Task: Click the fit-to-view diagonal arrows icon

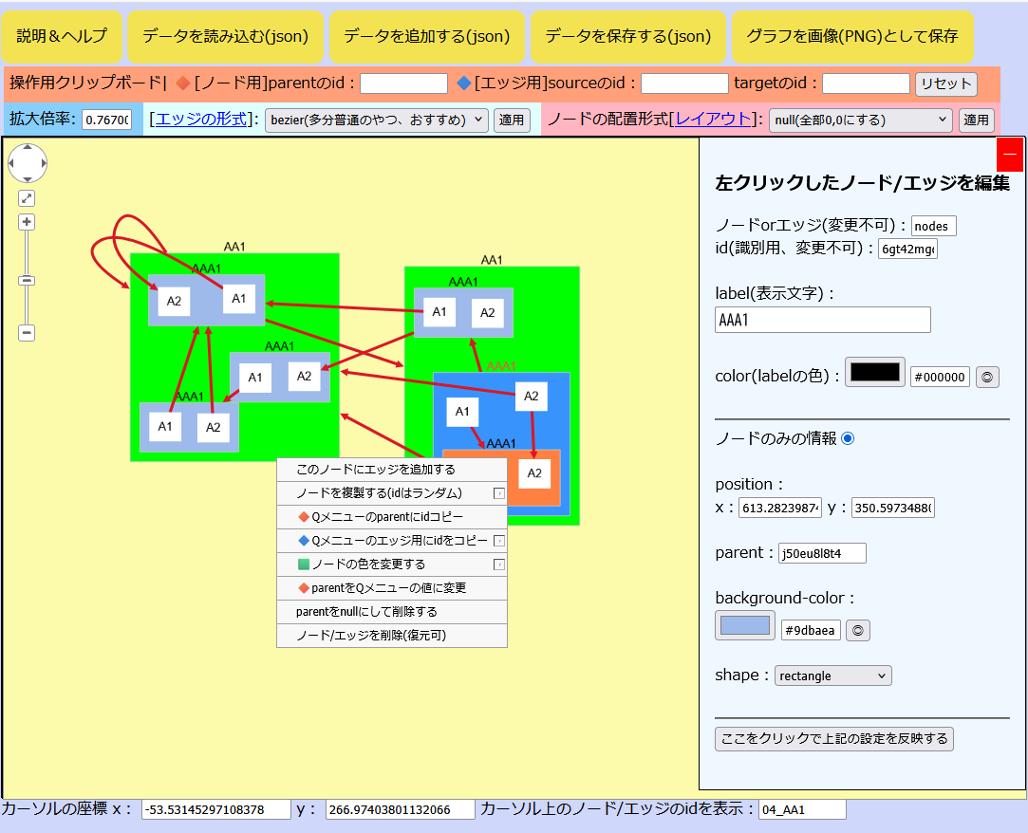Action: 27,196
